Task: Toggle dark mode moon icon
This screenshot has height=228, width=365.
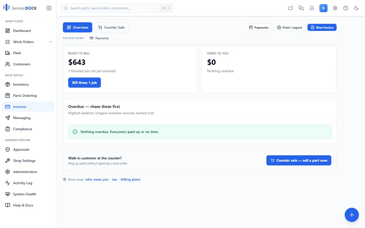Action: coord(356,8)
